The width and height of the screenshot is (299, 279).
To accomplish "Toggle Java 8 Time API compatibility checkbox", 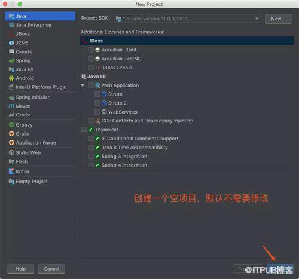I will 91,148.
